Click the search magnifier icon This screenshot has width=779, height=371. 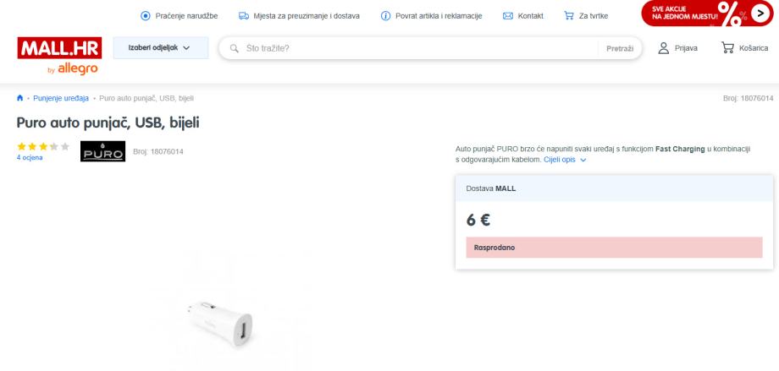click(x=235, y=48)
